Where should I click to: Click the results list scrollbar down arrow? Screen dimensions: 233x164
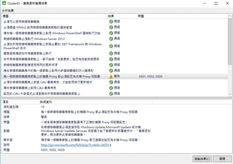click(230, 94)
